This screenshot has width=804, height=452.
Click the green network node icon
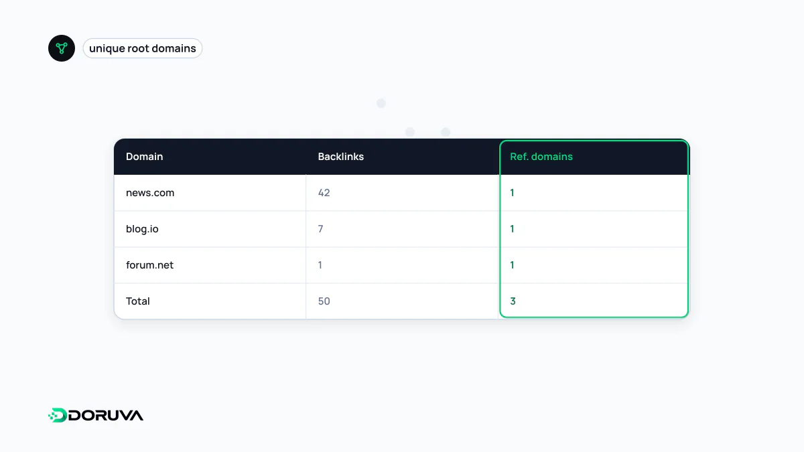62,48
